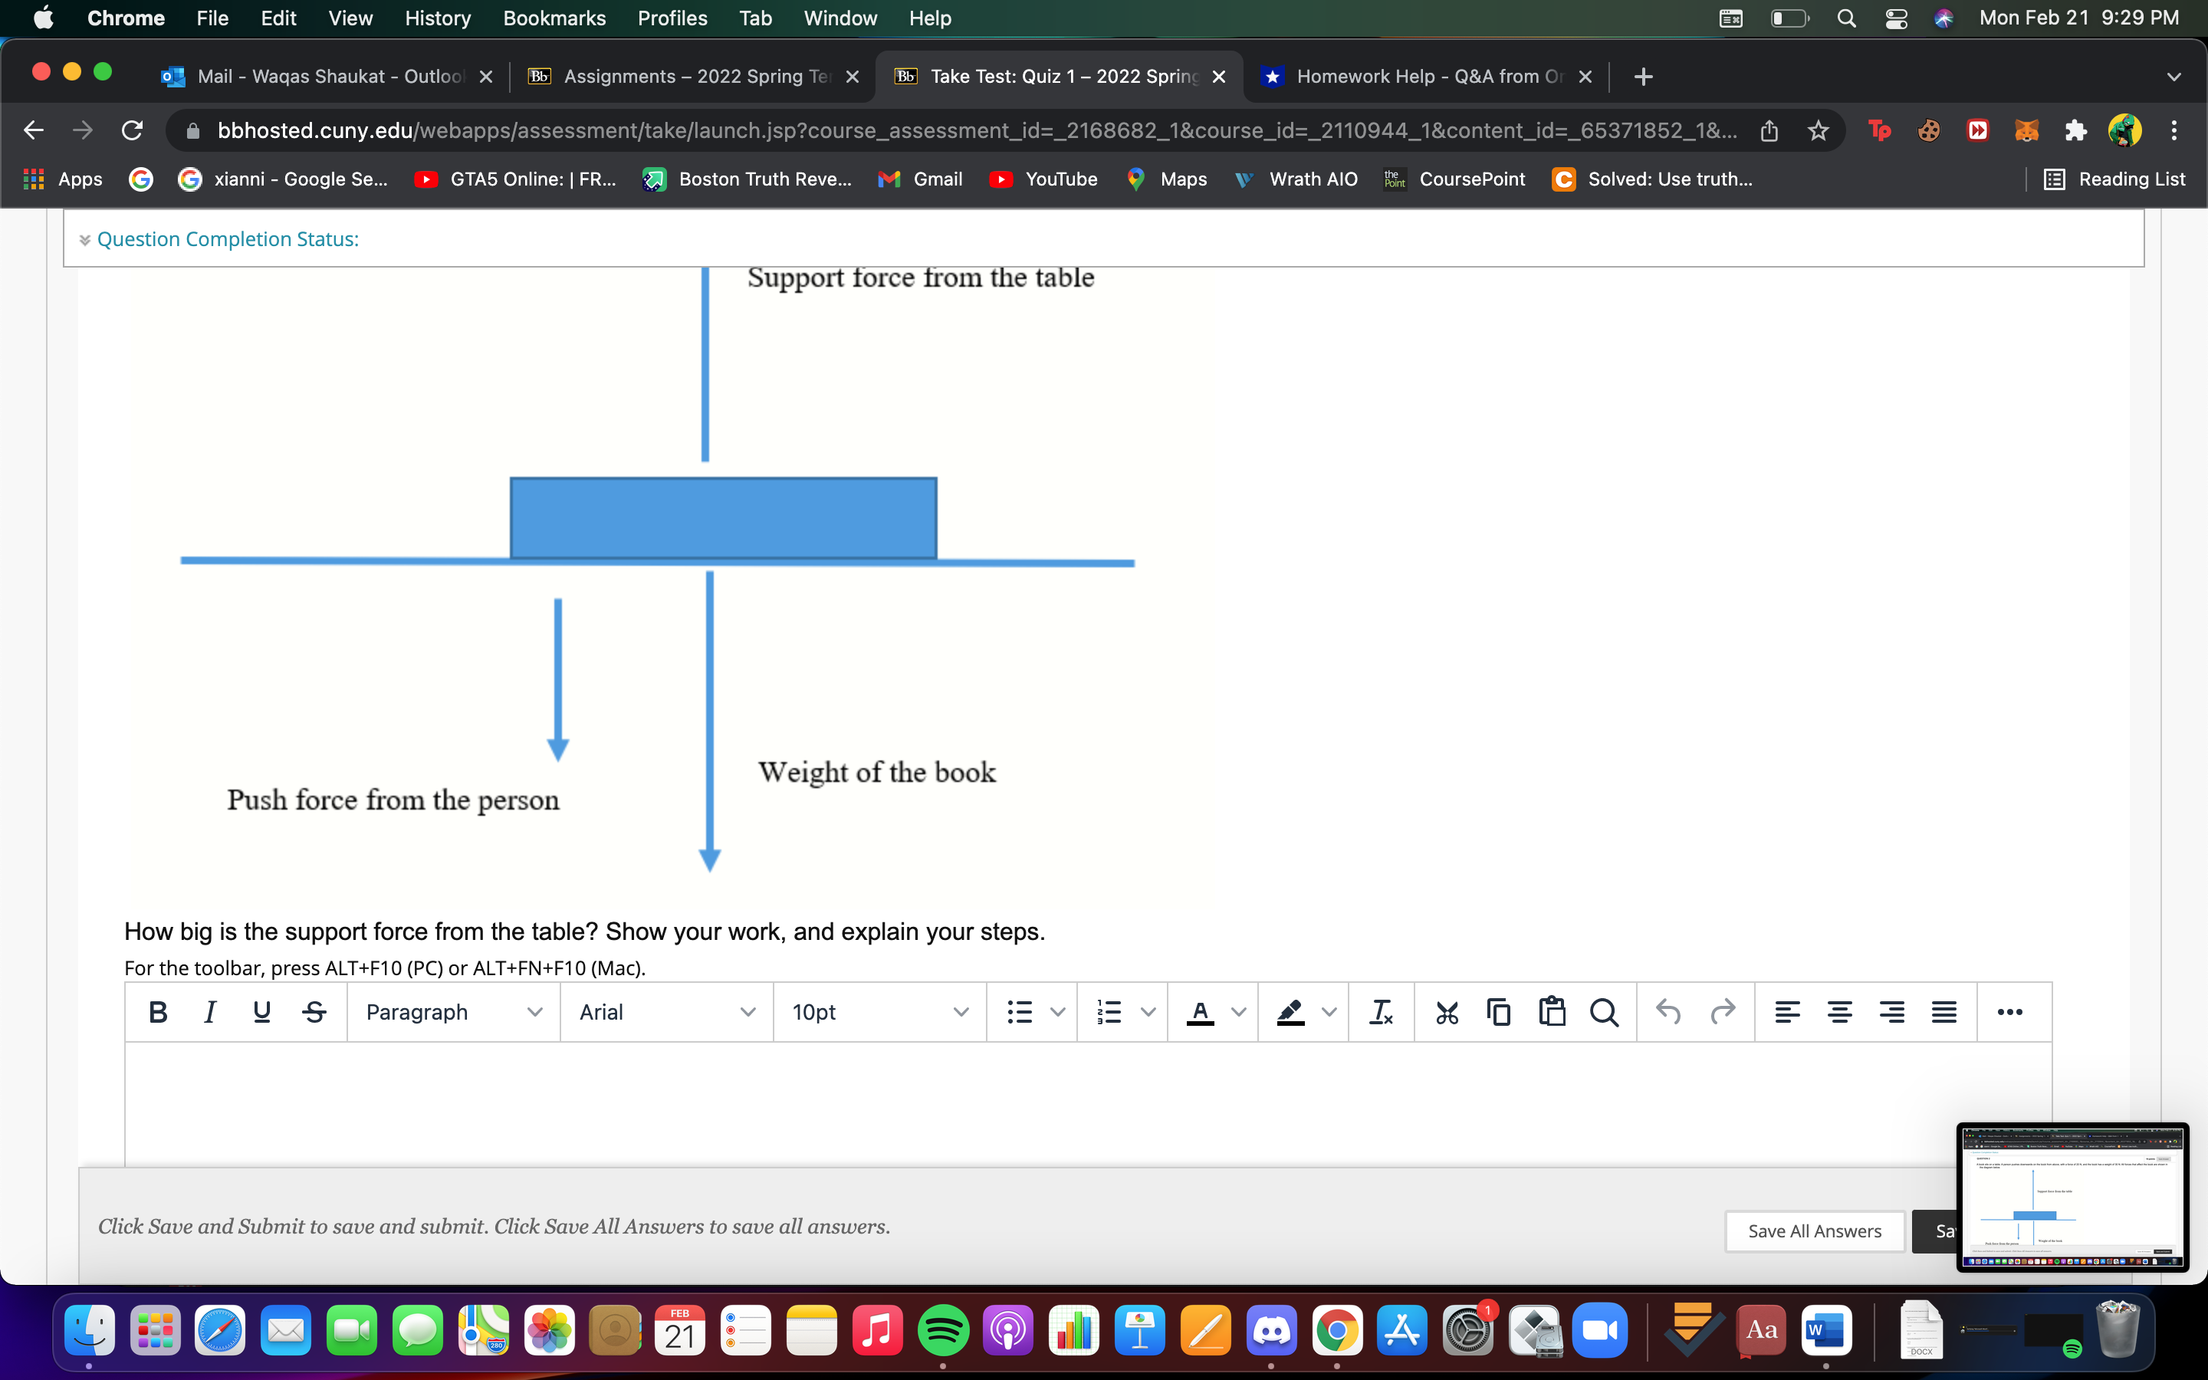Open text color picker arrow
The width and height of the screenshot is (2208, 1380).
[1238, 1011]
